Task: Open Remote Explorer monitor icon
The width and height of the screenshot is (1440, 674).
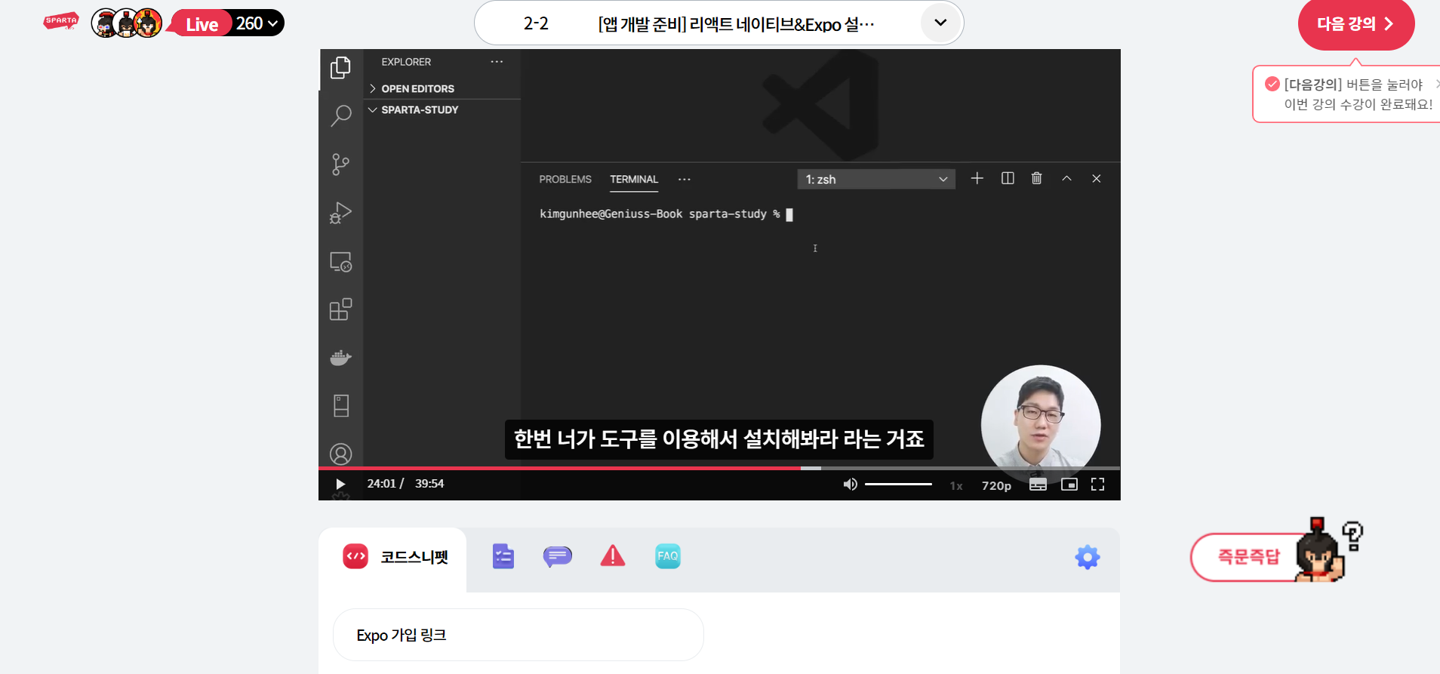Action: coord(340,262)
